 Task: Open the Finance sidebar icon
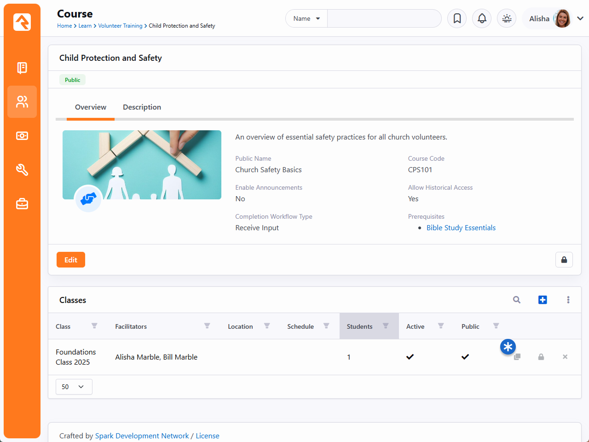[x=22, y=136]
